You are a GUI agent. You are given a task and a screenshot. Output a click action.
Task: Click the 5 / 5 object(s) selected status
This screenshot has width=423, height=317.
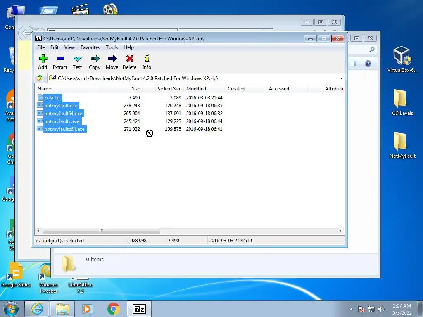click(59, 241)
